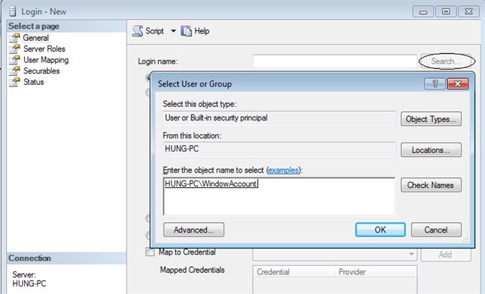
Task: Click the Connection section heading
Action: (x=30, y=258)
